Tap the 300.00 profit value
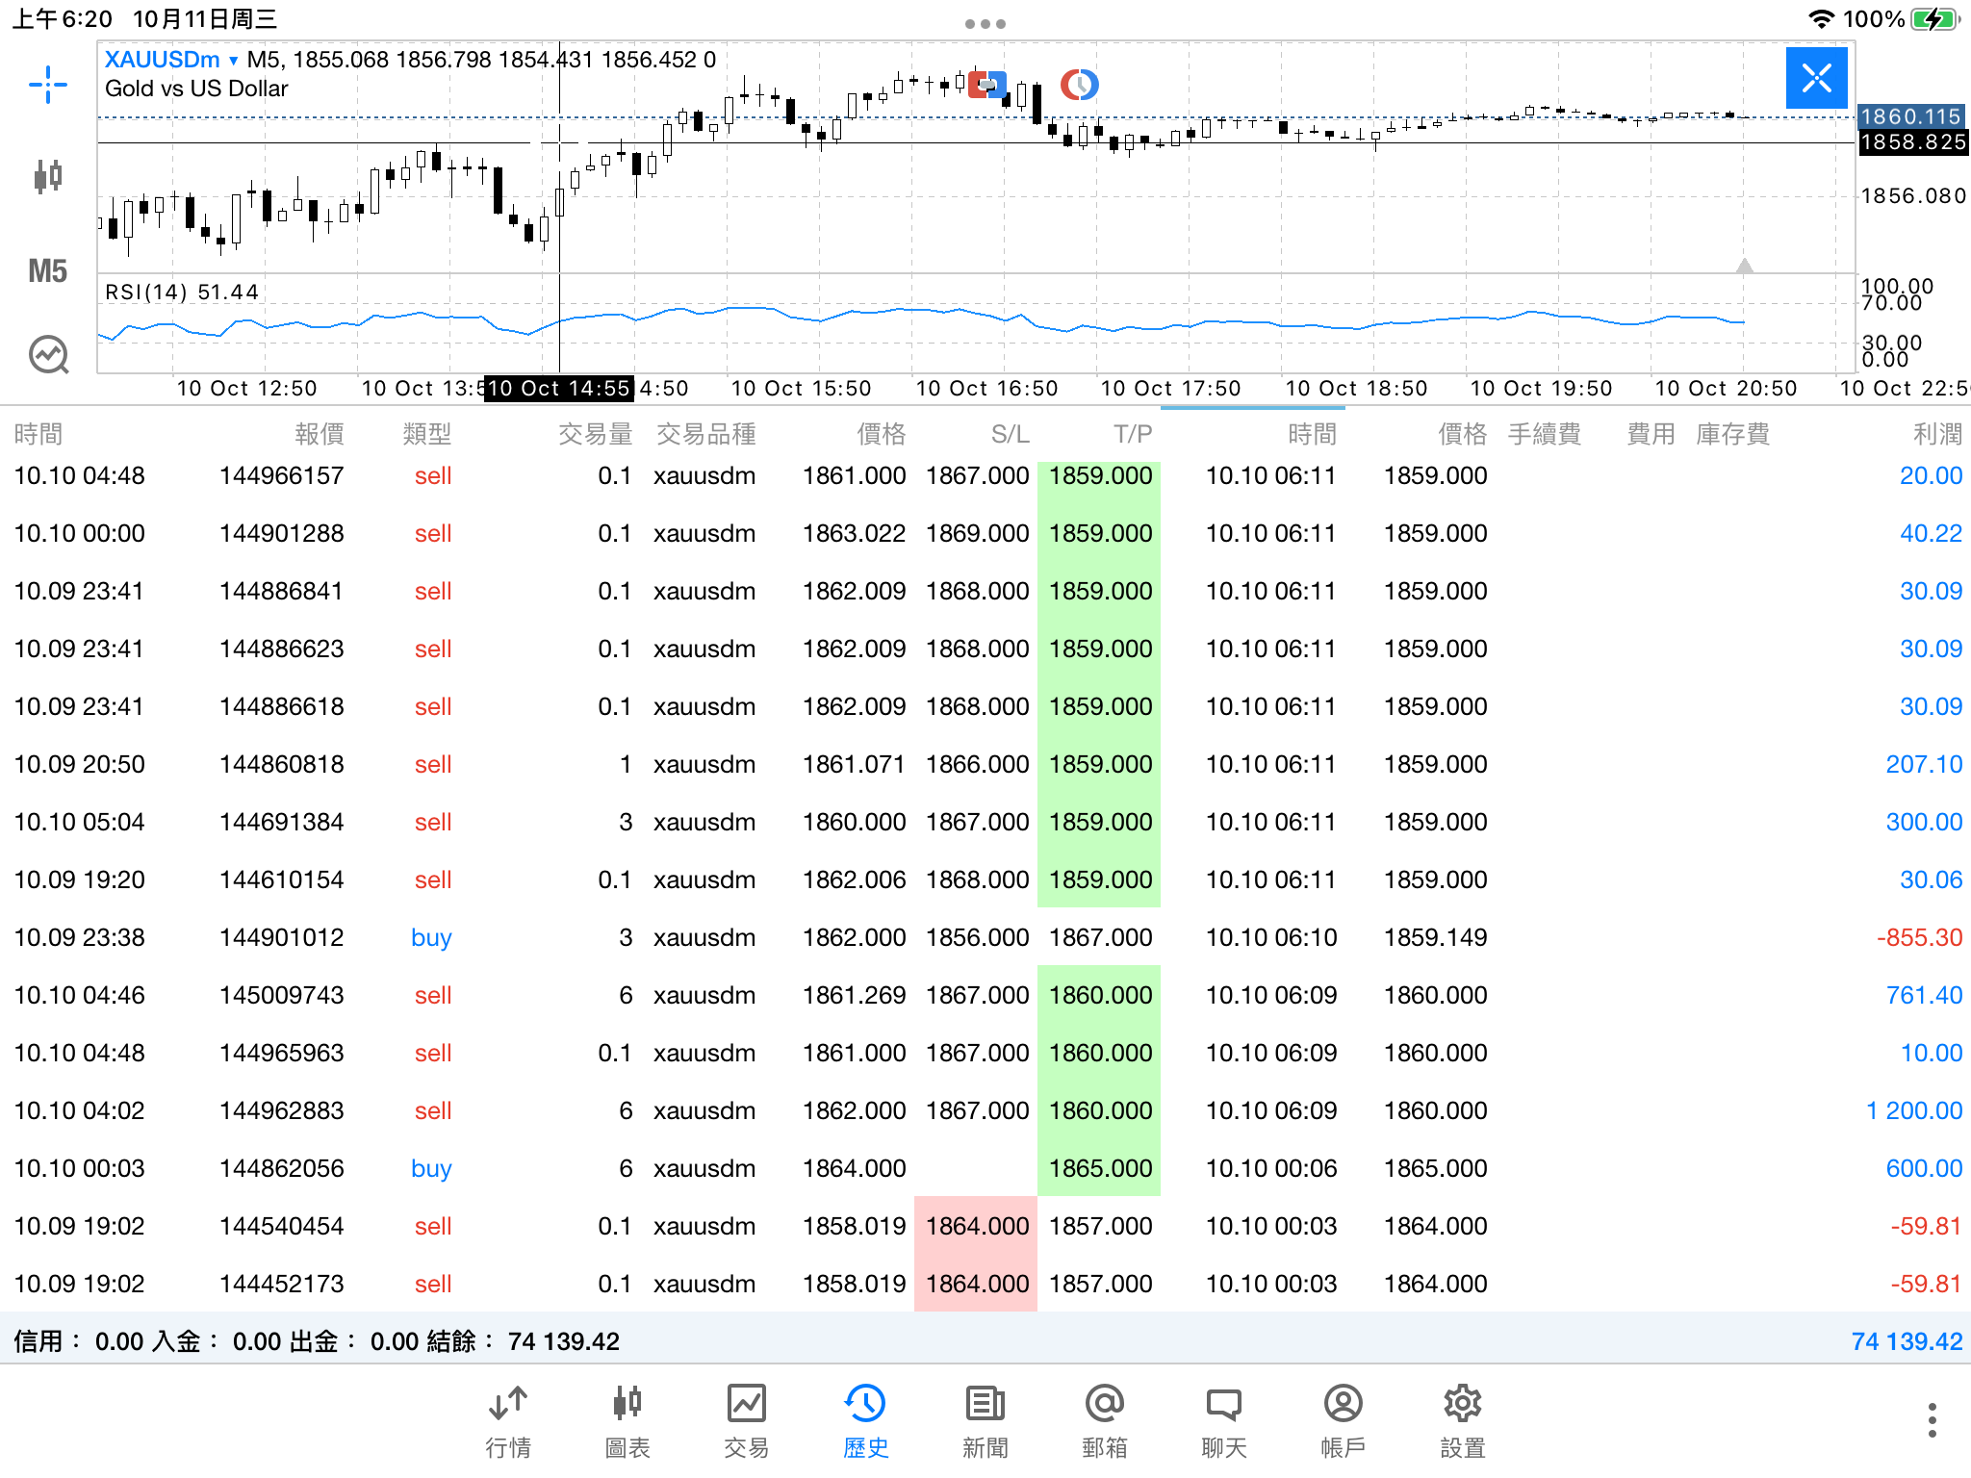 (x=1924, y=822)
